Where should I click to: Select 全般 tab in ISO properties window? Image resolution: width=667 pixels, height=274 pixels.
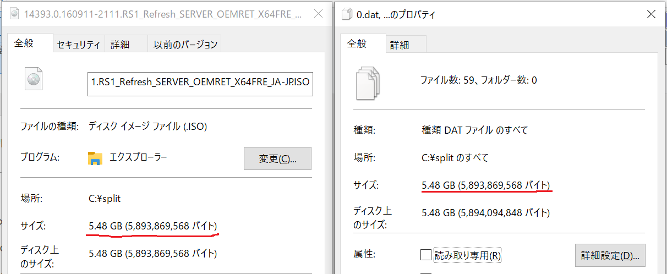pyautogui.click(x=24, y=44)
